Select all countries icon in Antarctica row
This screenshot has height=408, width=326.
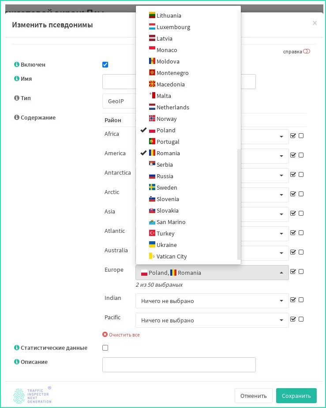(293, 174)
